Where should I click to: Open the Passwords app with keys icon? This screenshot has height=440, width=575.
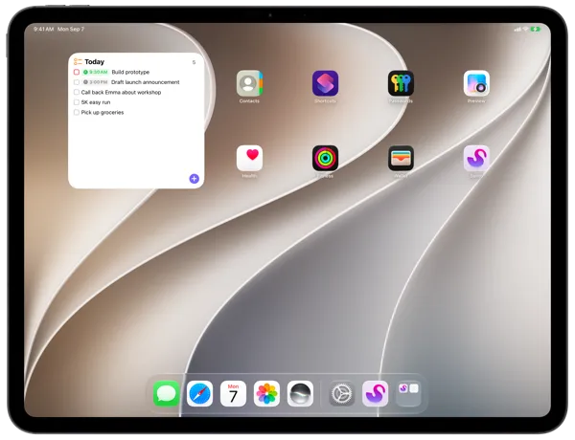tap(401, 83)
